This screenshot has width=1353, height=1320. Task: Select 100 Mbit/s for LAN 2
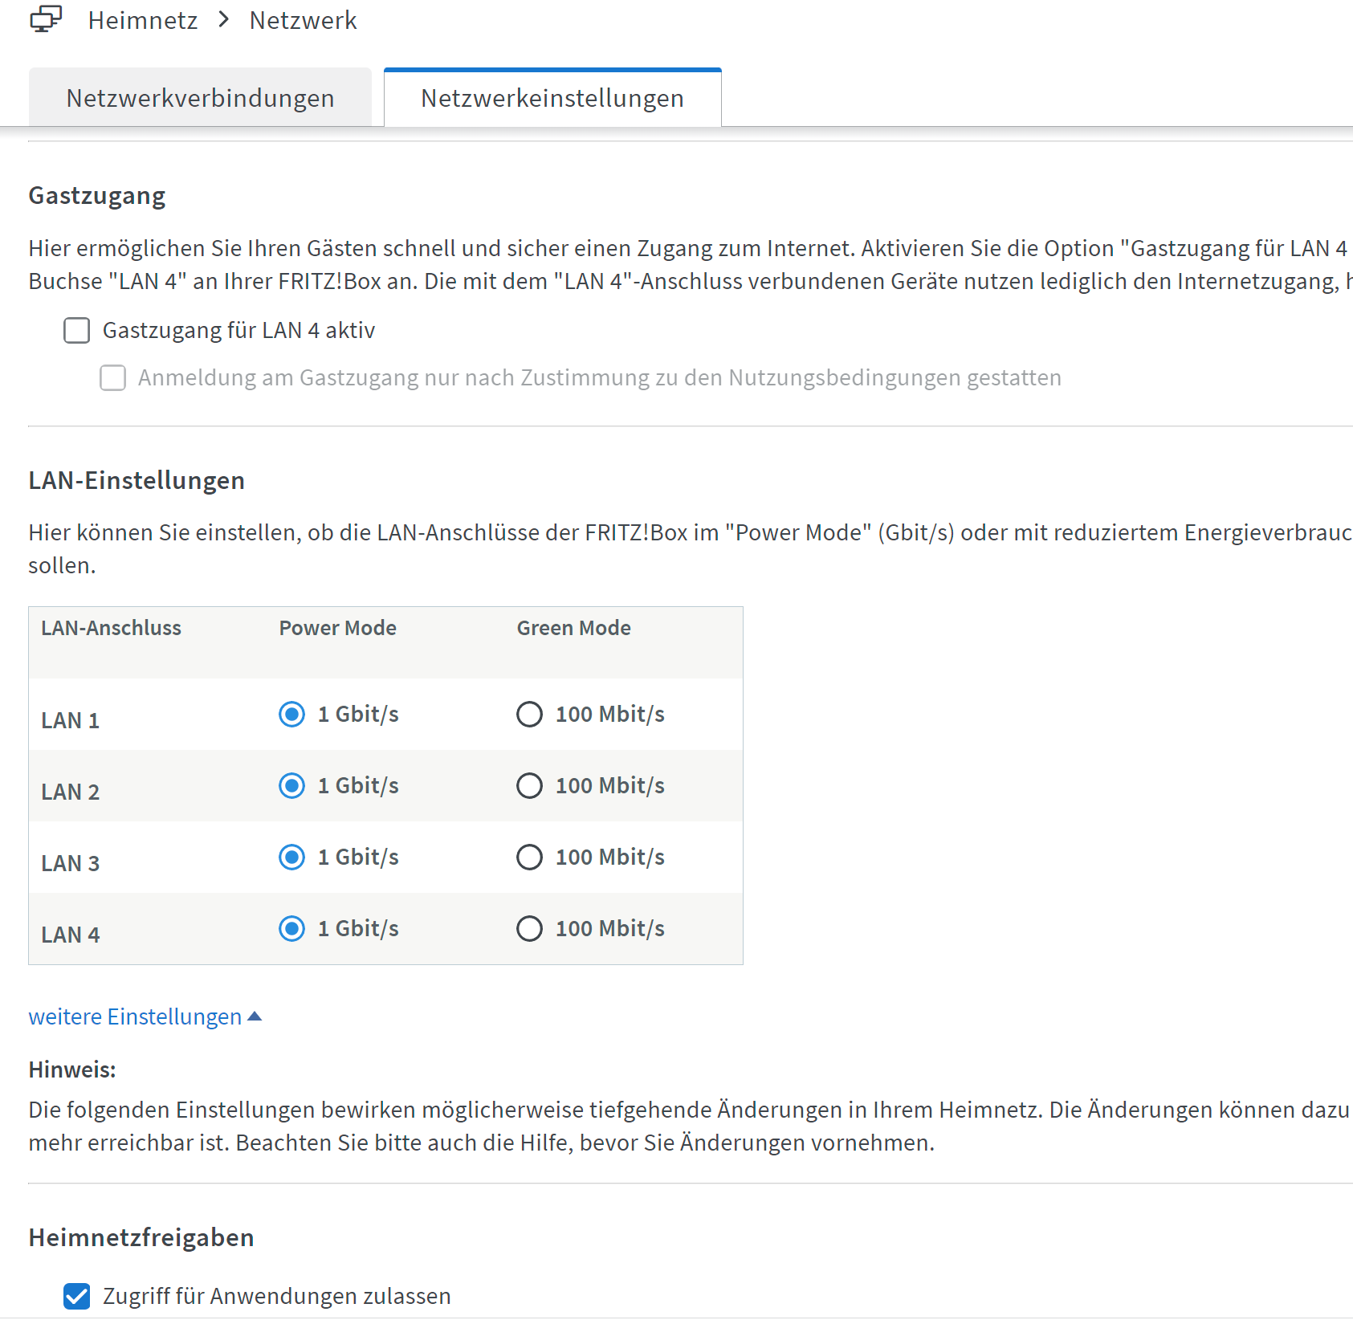[529, 785]
